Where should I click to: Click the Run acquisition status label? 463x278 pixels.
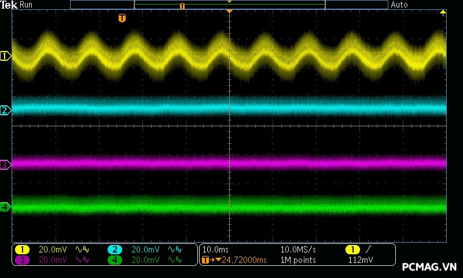click(27, 5)
